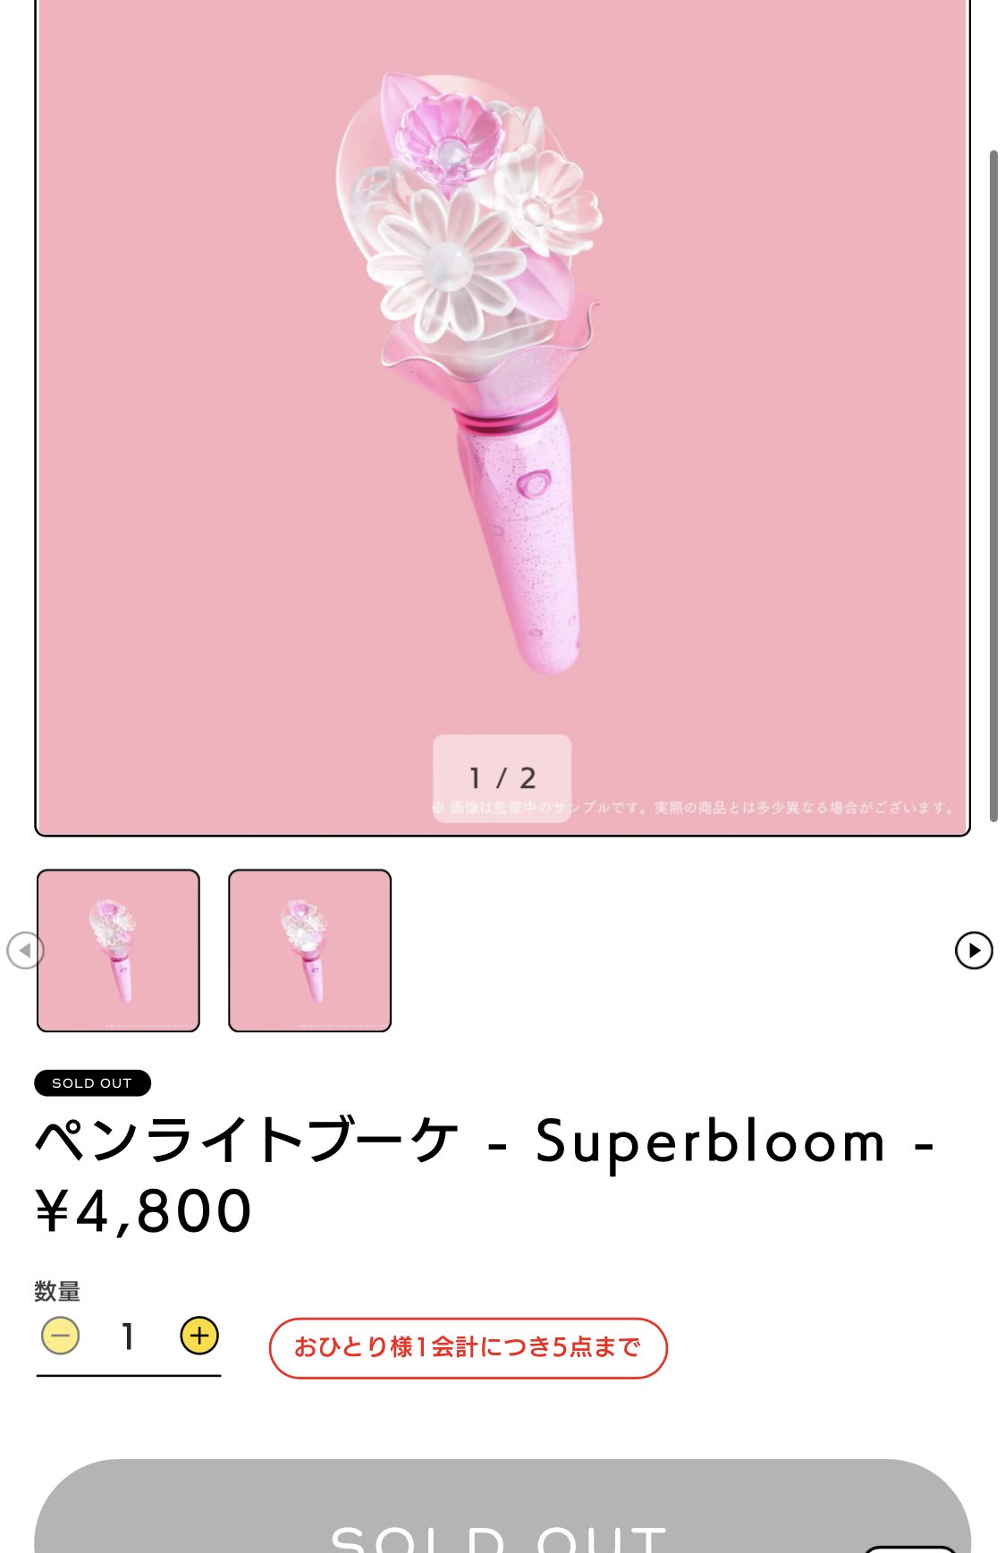
Task: Click the おひとり様1会計につき5点まで notice
Action: pyautogui.click(x=468, y=1347)
